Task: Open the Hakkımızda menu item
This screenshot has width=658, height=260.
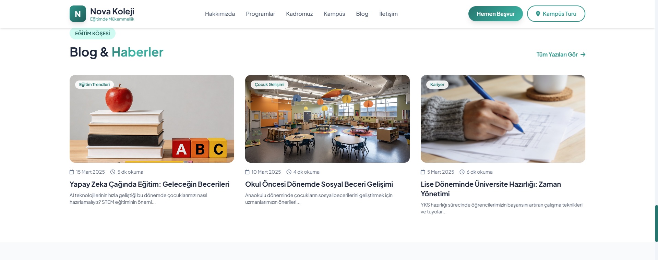Action: [220, 14]
